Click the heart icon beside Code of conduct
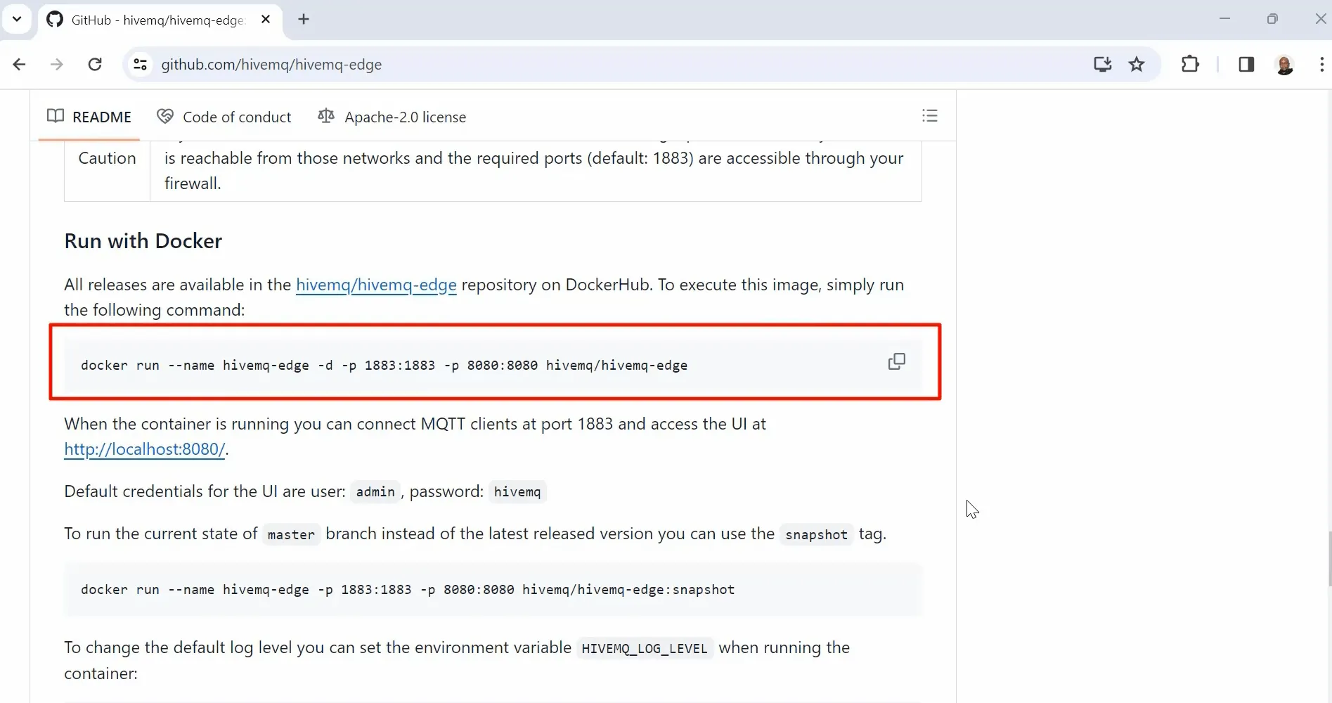Screen dimensions: 1332x703 tap(165, 116)
